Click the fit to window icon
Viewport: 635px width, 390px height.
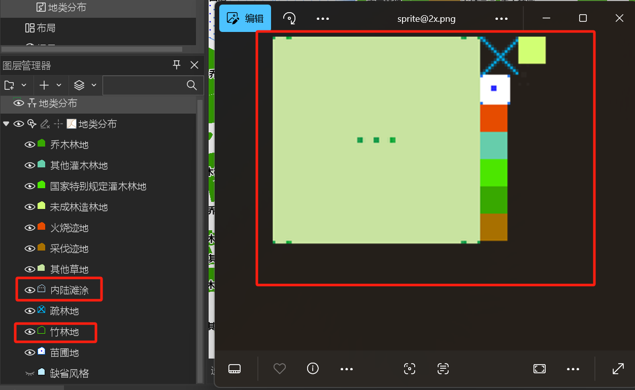(540, 369)
